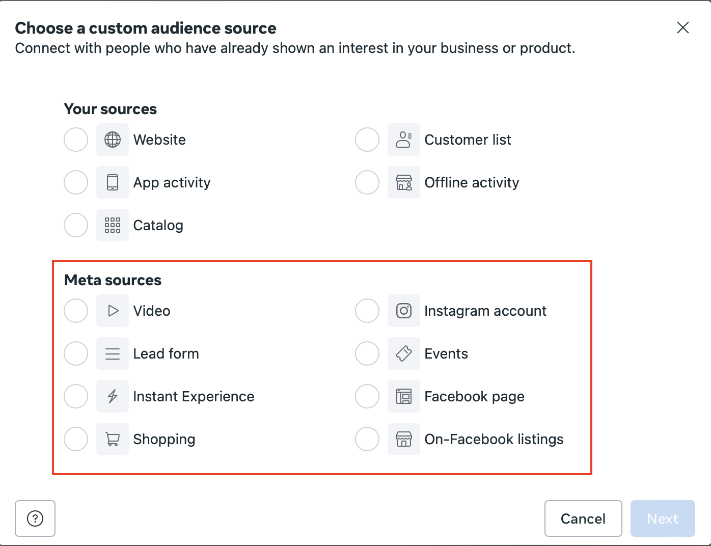Screen dimensions: 711x546
Task: Click the play icon beside Video
Action: click(113, 311)
